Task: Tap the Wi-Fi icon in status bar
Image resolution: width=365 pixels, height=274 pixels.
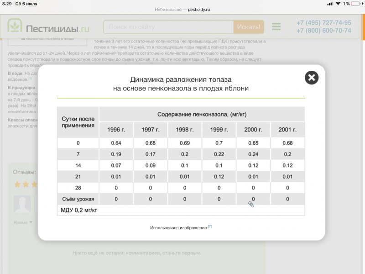Action: click(x=338, y=4)
